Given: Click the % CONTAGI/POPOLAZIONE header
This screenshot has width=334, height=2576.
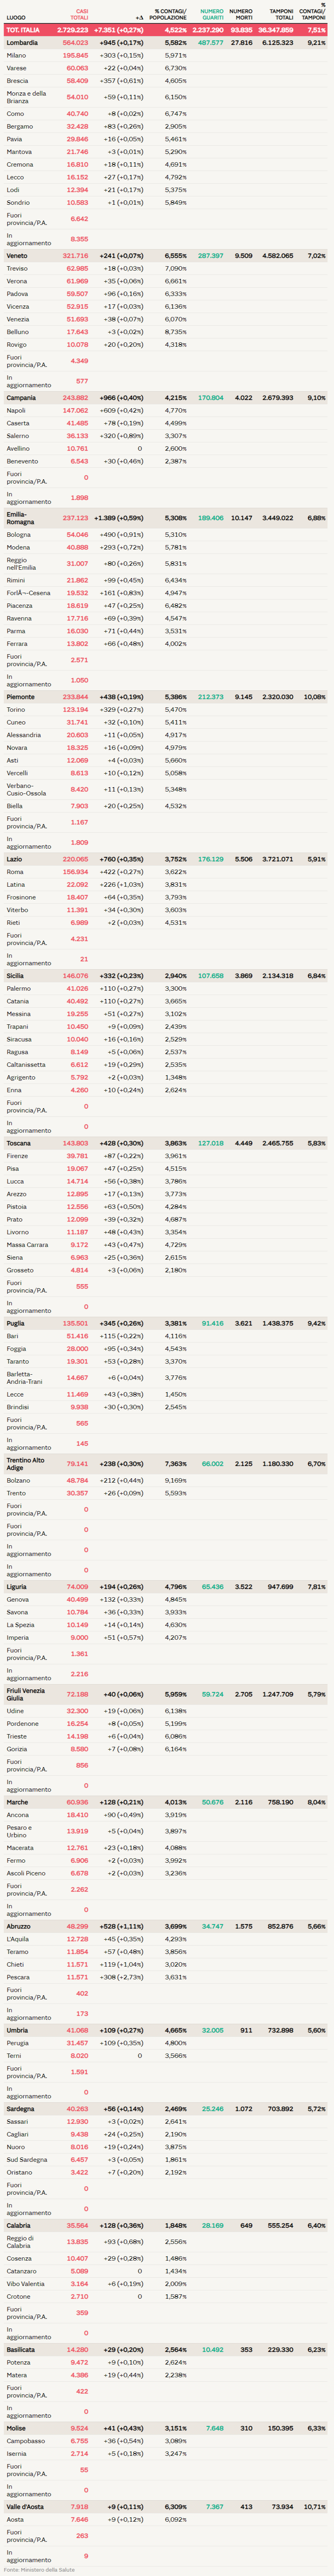Looking at the screenshot, I should point(168,15).
